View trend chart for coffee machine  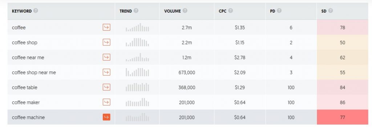click(137, 117)
